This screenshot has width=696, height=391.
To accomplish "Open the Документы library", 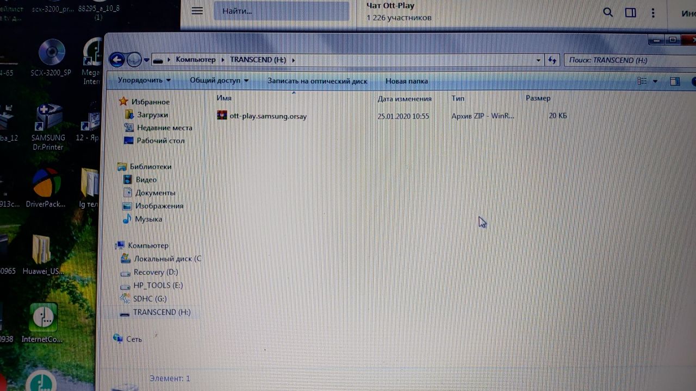I will tap(155, 193).
